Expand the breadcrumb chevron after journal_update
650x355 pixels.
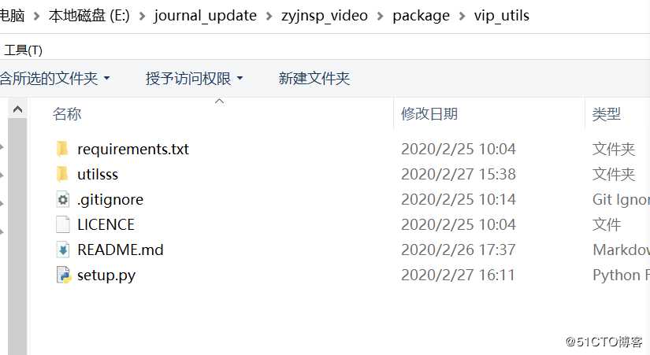(x=269, y=17)
